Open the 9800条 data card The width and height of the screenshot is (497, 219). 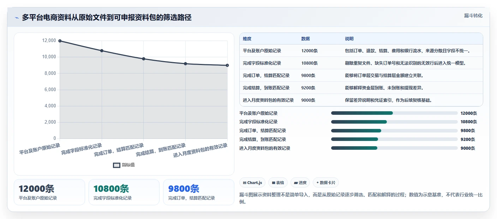(x=199, y=192)
